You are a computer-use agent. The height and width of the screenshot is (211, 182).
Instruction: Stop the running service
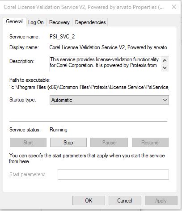click(68, 143)
